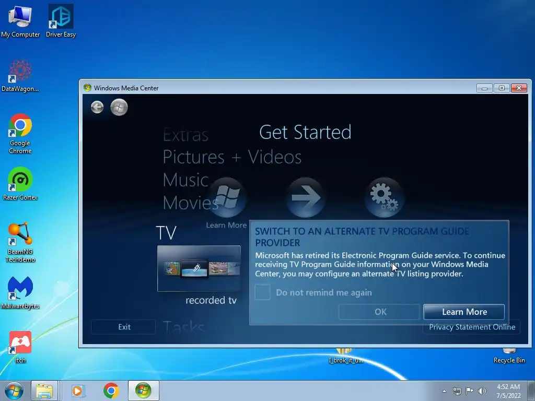Viewport: 535px width, 401px height.
Task: Click the recorded tv label
Action: point(211,300)
